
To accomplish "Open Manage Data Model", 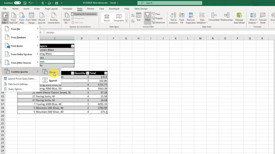I will click(x=239, y=18).
